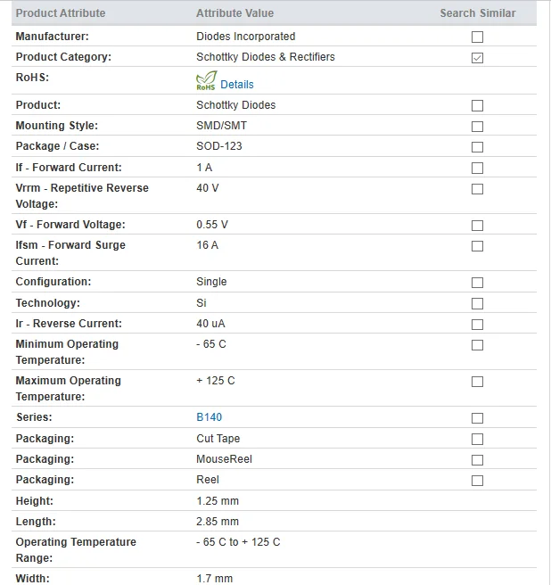Check the Maximum Operating Temperature checkbox
551x585 pixels.
[477, 382]
